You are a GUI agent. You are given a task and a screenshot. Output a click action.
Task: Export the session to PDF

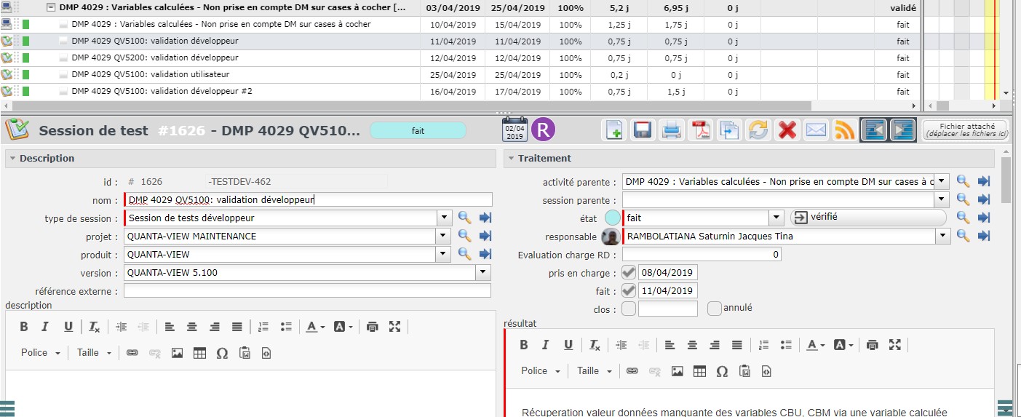[x=700, y=130]
